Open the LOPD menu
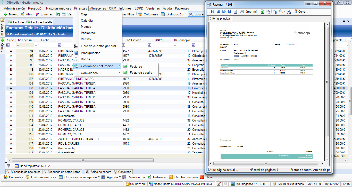 tap(139, 8)
